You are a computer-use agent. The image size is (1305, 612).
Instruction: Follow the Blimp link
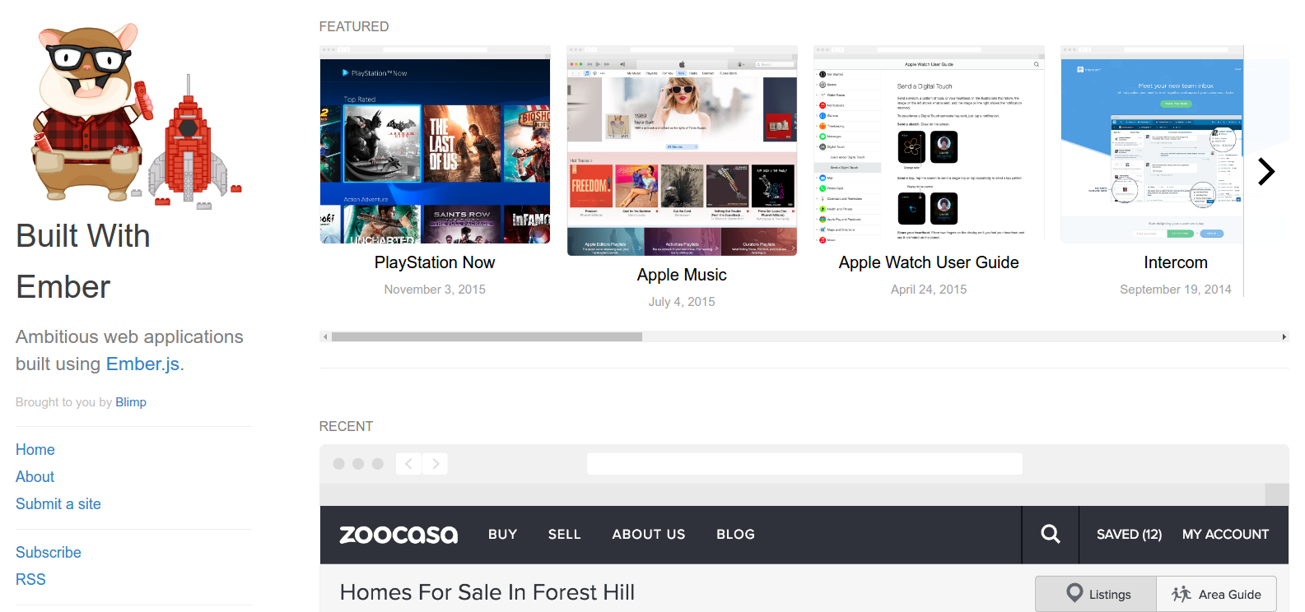[x=131, y=402]
